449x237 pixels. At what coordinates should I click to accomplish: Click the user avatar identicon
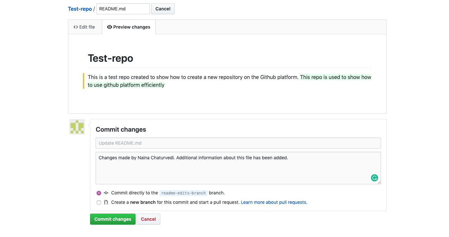pos(77,127)
